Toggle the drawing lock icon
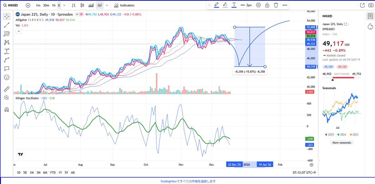 [x=267, y=5]
